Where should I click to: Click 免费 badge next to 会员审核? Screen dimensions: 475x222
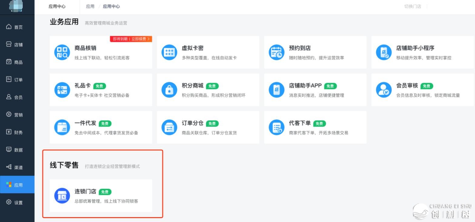click(x=427, y=86)
